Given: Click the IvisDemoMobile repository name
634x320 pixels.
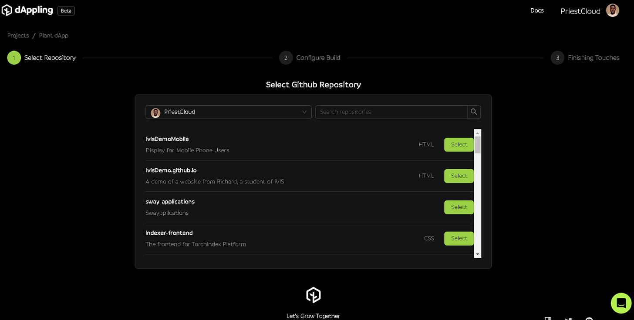Looking at the screenshot, I should pyautogui.click(x=167, y=139).
